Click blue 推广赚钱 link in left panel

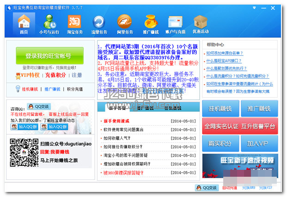pyautogui.click(x=52, y=89)
